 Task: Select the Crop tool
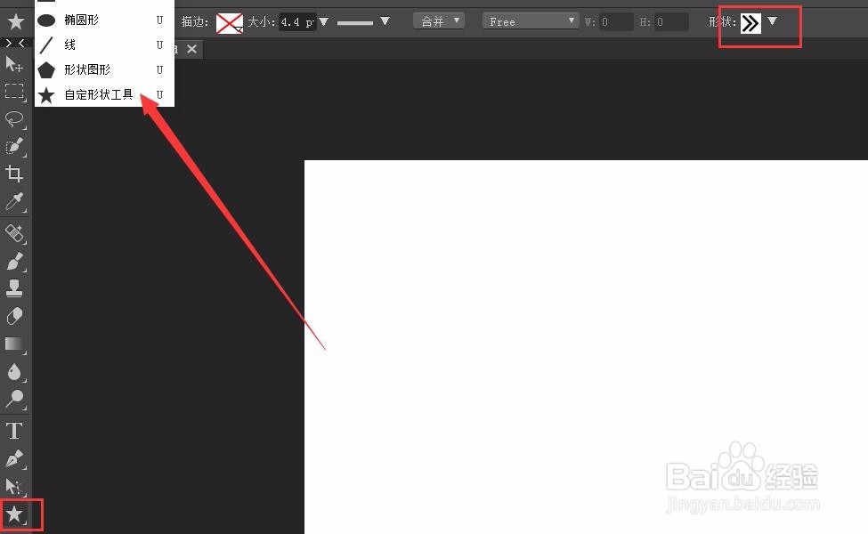click(x=14, y=174)
